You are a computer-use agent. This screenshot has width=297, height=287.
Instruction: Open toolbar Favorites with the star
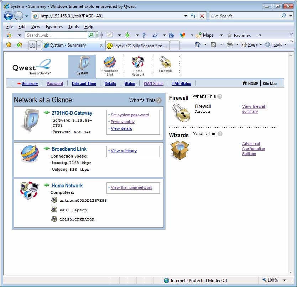pos(239,35)
